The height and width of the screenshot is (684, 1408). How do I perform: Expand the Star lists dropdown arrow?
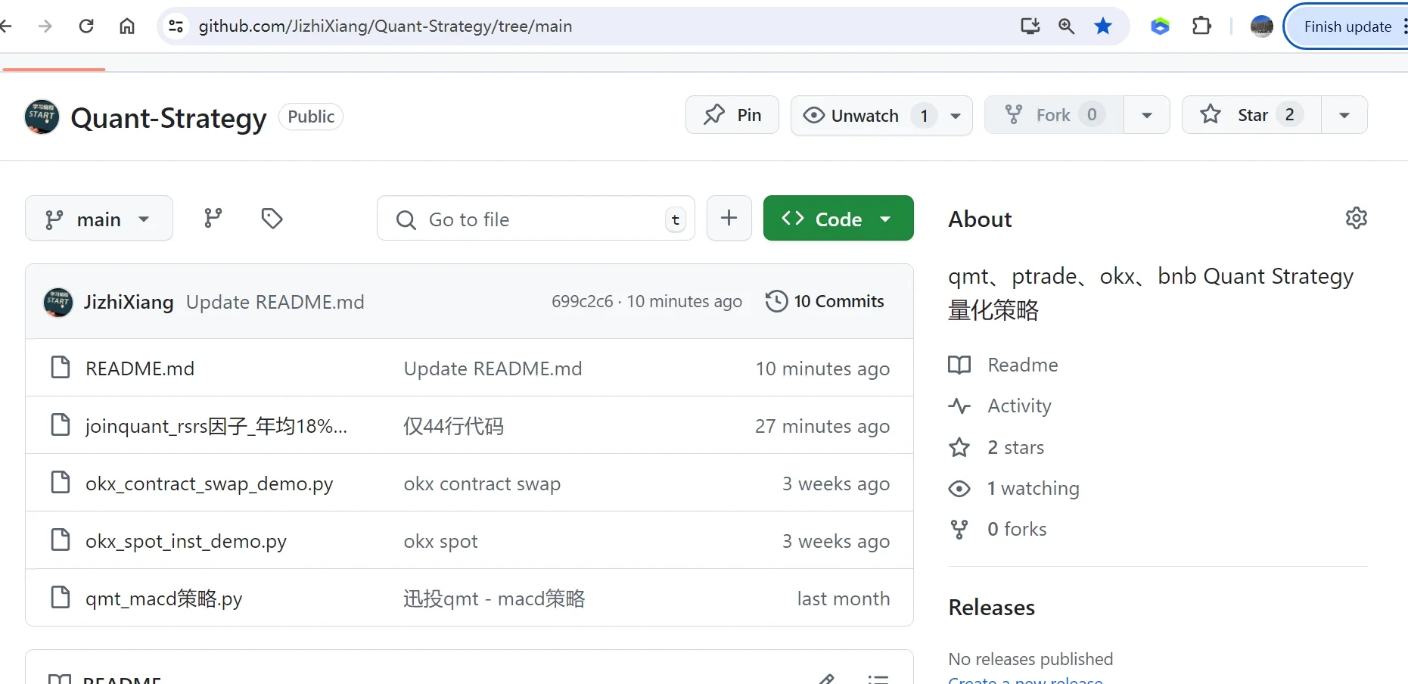tap(1344, 115)
